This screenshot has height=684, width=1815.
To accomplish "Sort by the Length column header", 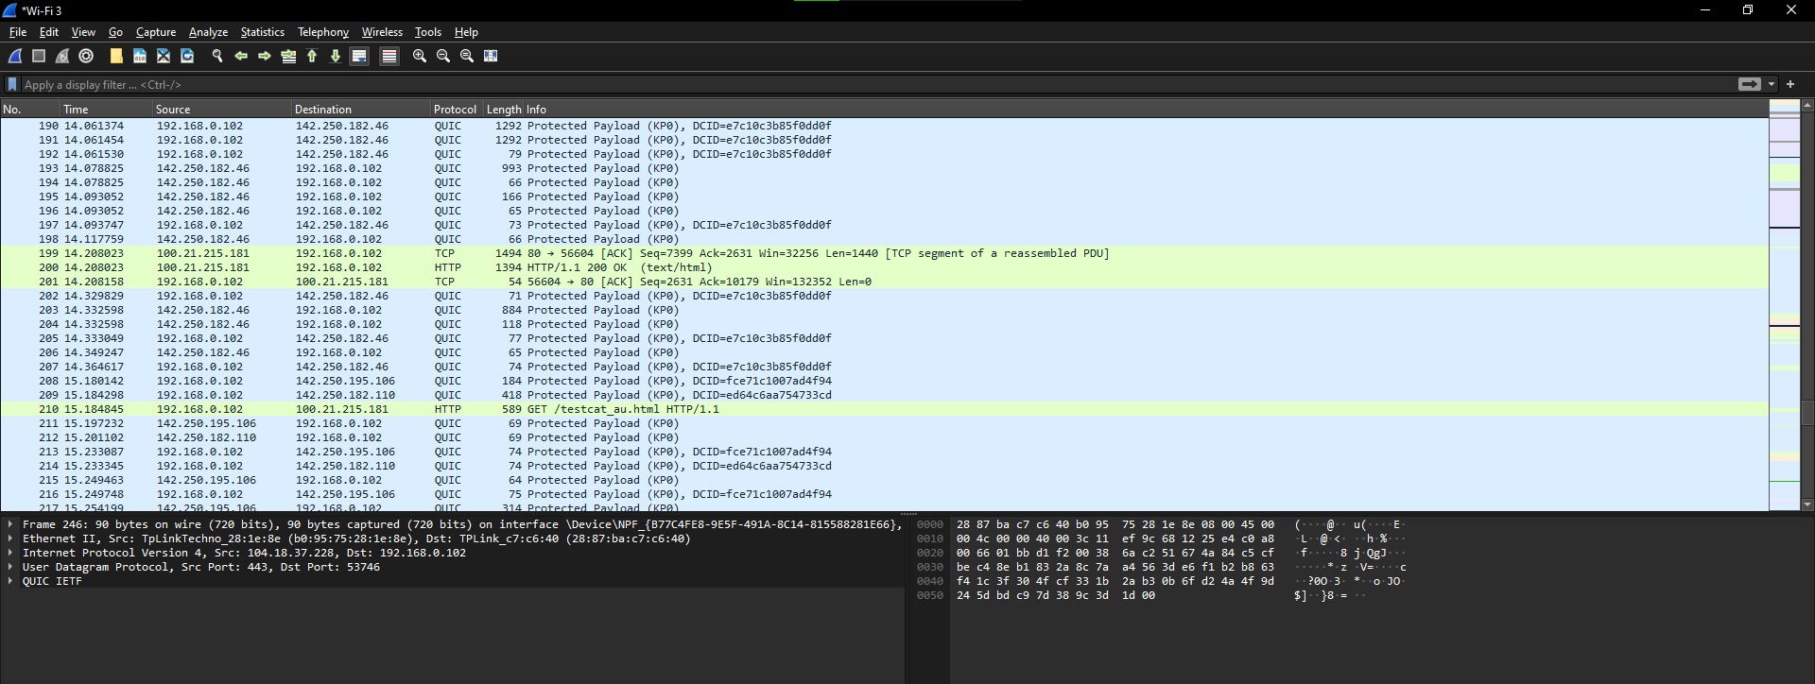I will click(504, 110).
